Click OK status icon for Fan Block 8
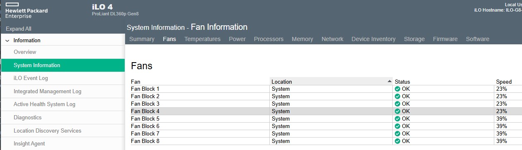522x150 pixels. click(397, 141)
